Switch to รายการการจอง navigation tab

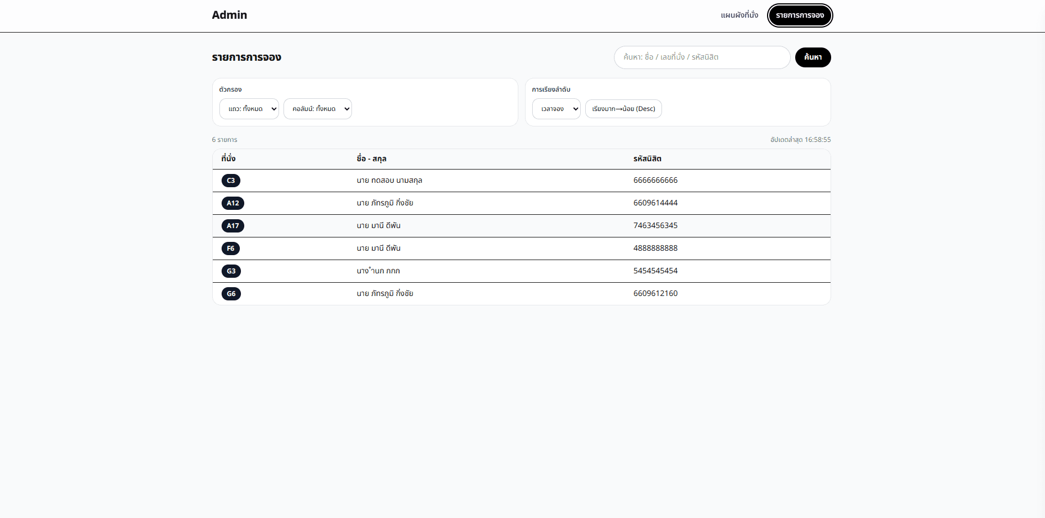click(800, 15)
